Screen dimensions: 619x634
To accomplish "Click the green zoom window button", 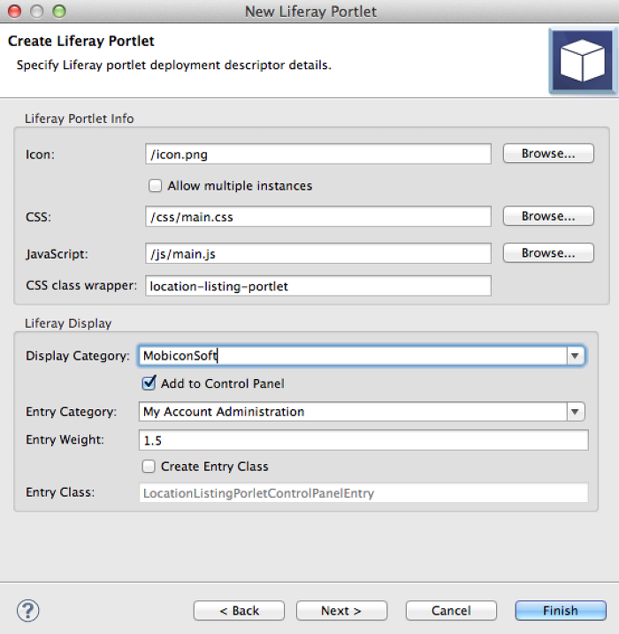I will click(59, 12).
